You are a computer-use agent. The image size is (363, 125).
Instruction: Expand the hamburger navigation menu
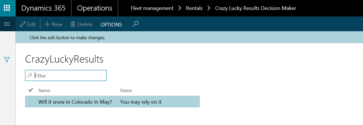(x=7, y=24)
